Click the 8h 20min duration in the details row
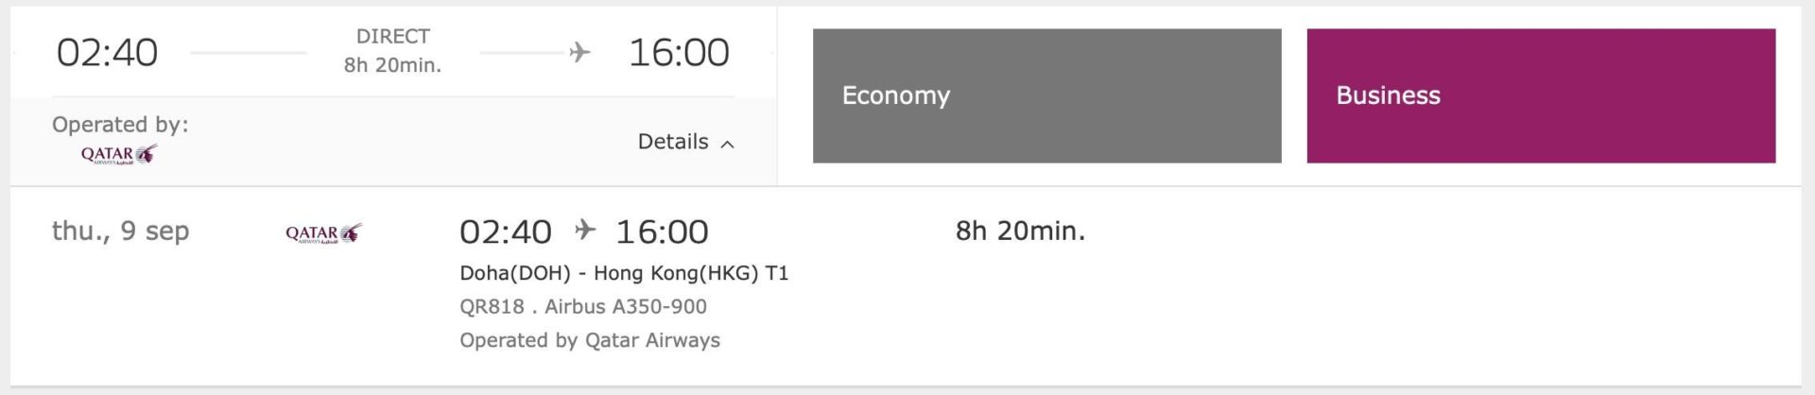This screenshot has height=395, width=1815. (x=1020, y=231)
